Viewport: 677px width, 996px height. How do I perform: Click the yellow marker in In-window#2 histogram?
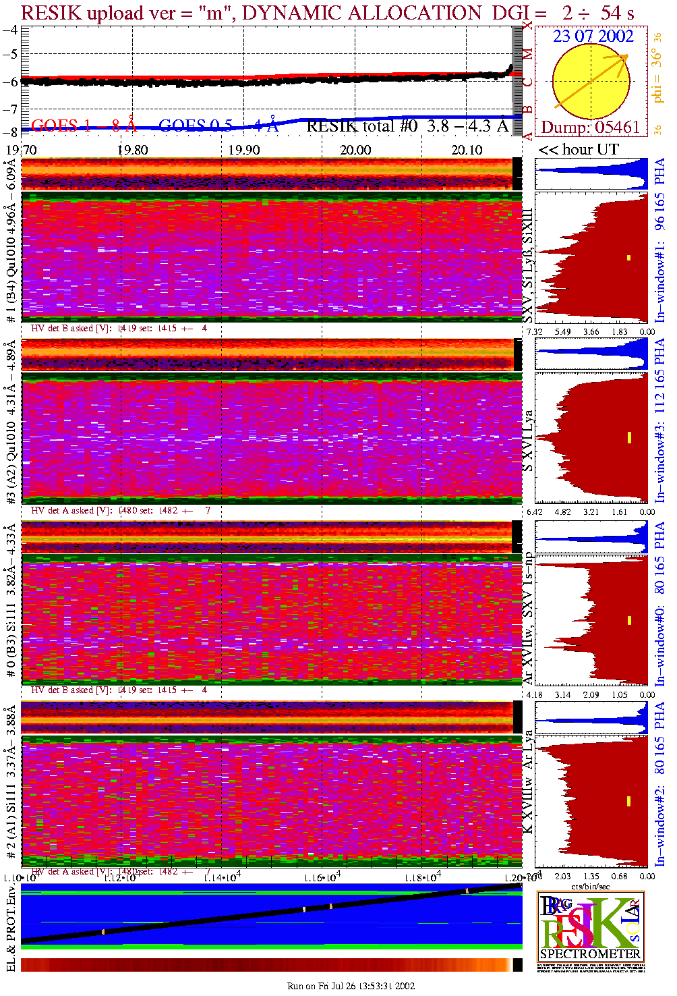click(629, 801)
